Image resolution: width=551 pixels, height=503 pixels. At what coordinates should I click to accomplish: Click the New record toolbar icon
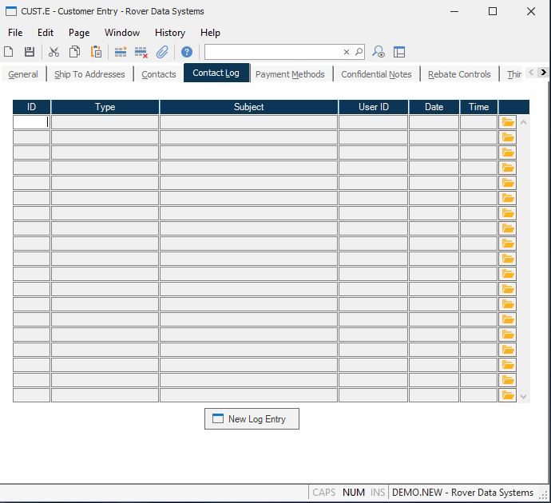(9, 52)
